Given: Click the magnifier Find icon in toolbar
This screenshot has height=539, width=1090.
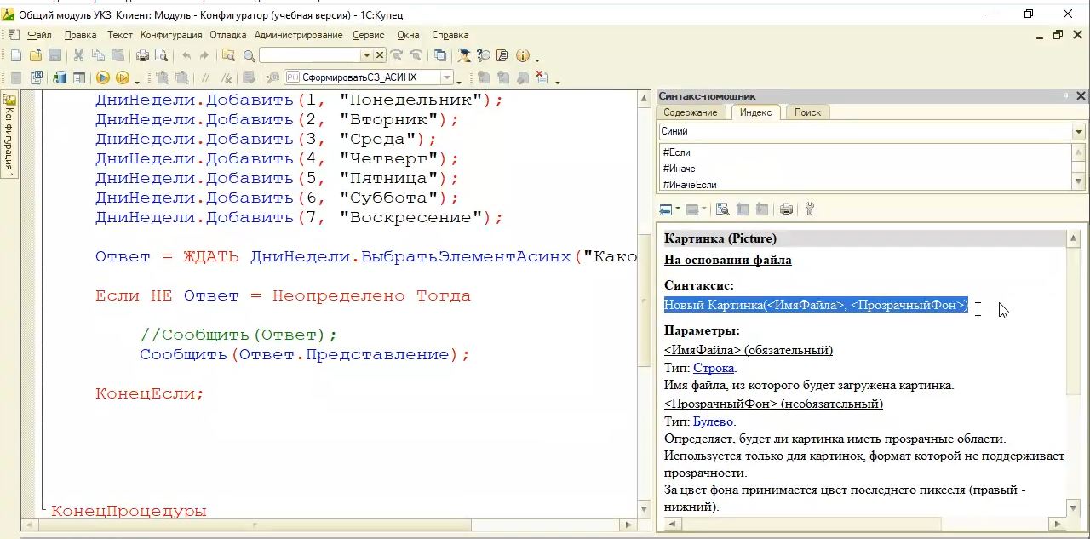Looking at the screenshot, I should pos(249,56).
